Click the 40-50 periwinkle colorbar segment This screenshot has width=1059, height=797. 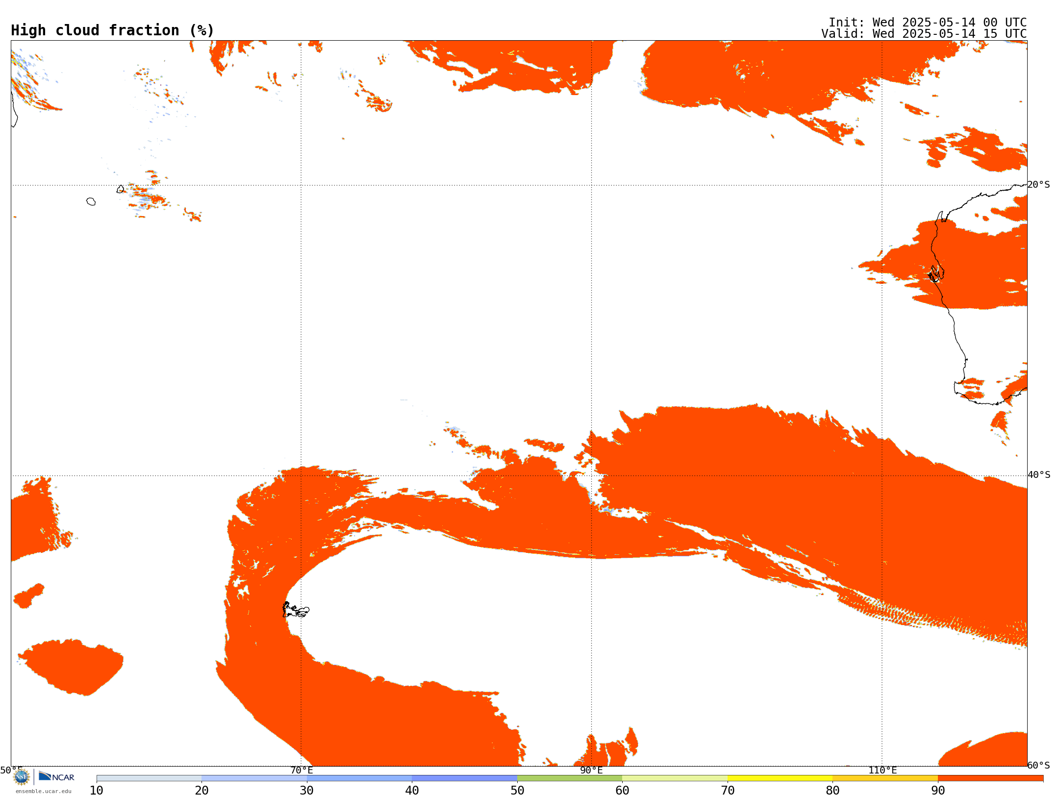click(x=464, y=778)
